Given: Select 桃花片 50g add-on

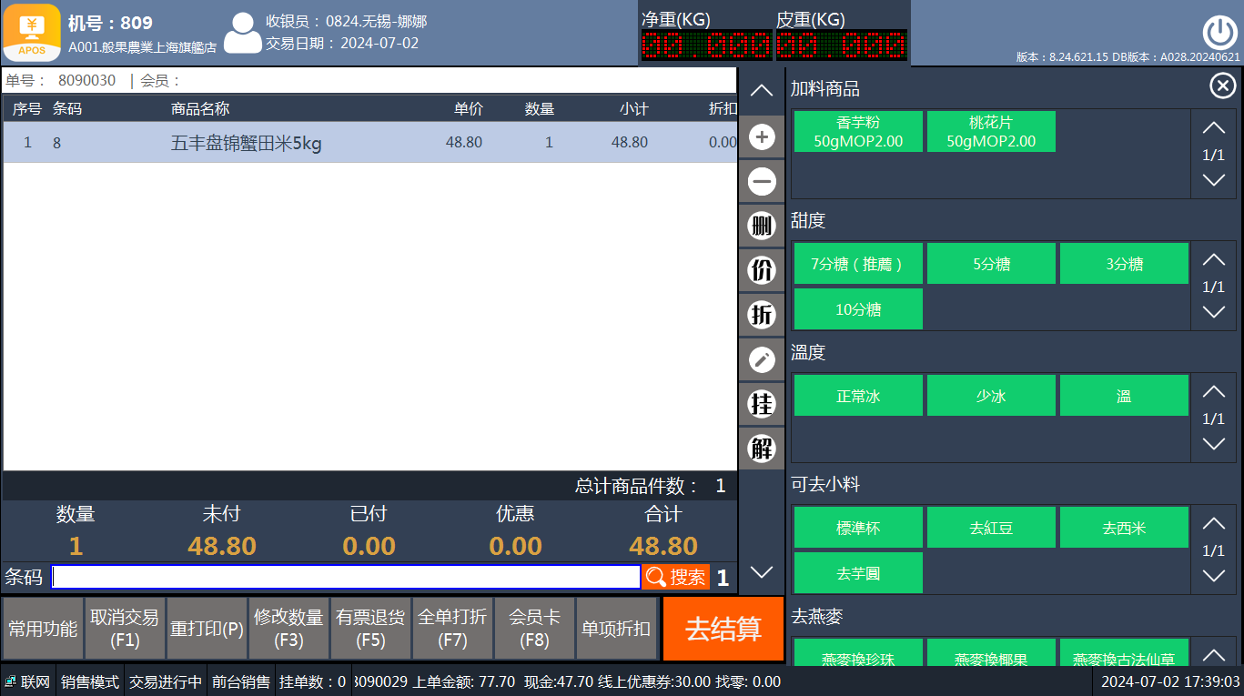Looking at the screenshot, I should click(991, 132).
